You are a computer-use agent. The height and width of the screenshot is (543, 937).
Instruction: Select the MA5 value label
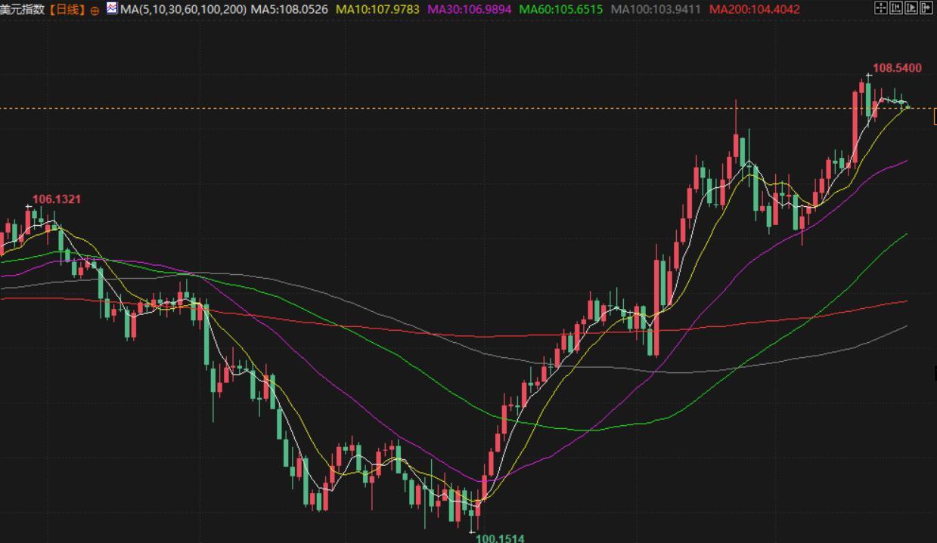pyautogui.click(x=289, y=10)
